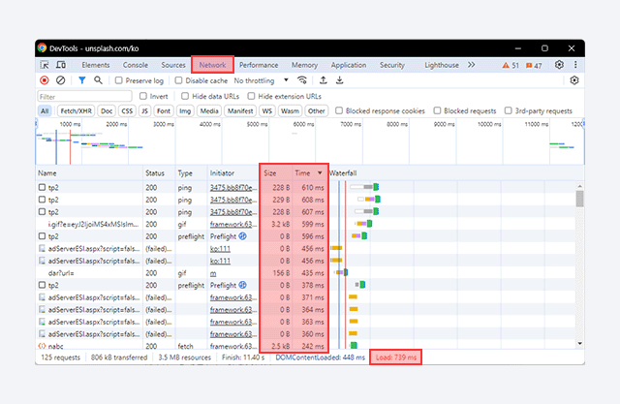Filter requests by WS type
This screenshot has height=404, width=620.
(267, 110)
